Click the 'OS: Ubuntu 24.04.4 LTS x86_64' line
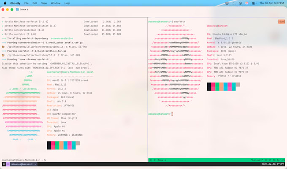This screenshot has height=169, width=287. (x=227, y=34)
